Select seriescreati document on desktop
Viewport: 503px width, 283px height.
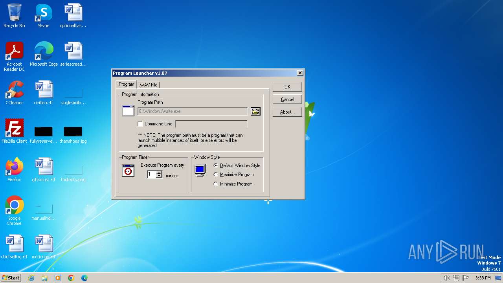coord(73,54)
